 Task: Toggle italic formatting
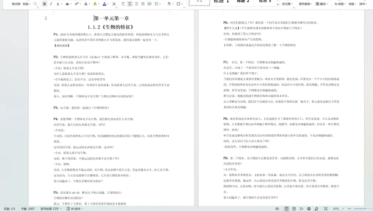click(x=51, y=4)
